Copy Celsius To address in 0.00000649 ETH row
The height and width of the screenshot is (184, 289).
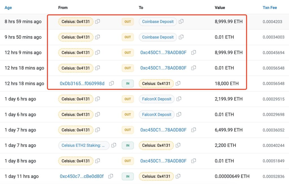(178, 176)
